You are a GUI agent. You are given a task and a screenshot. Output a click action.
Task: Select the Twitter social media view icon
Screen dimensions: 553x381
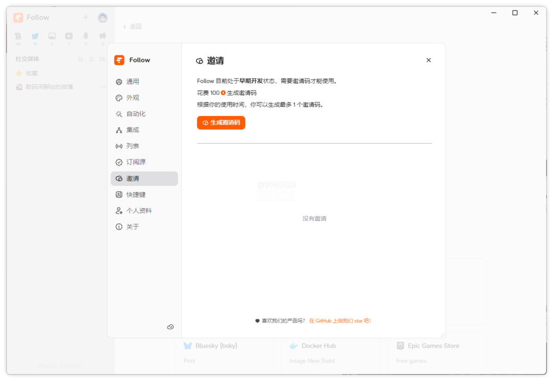tap(35, 36)
